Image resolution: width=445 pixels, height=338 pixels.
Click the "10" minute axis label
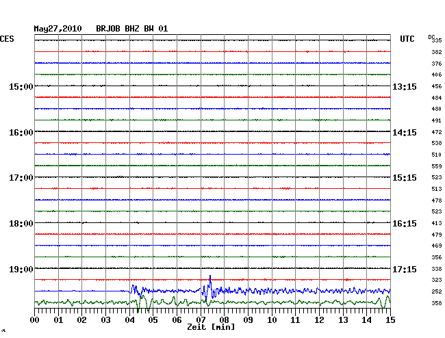[x=272, y=320]
